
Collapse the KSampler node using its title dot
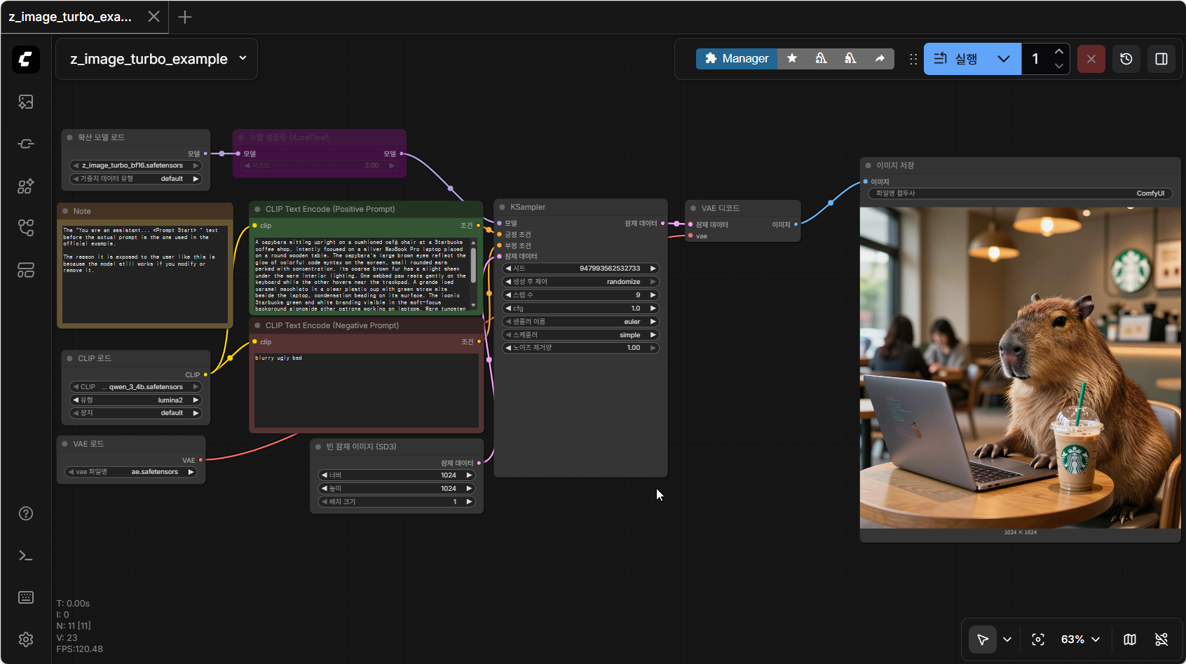pyautogui.click(x=503, y=208)
